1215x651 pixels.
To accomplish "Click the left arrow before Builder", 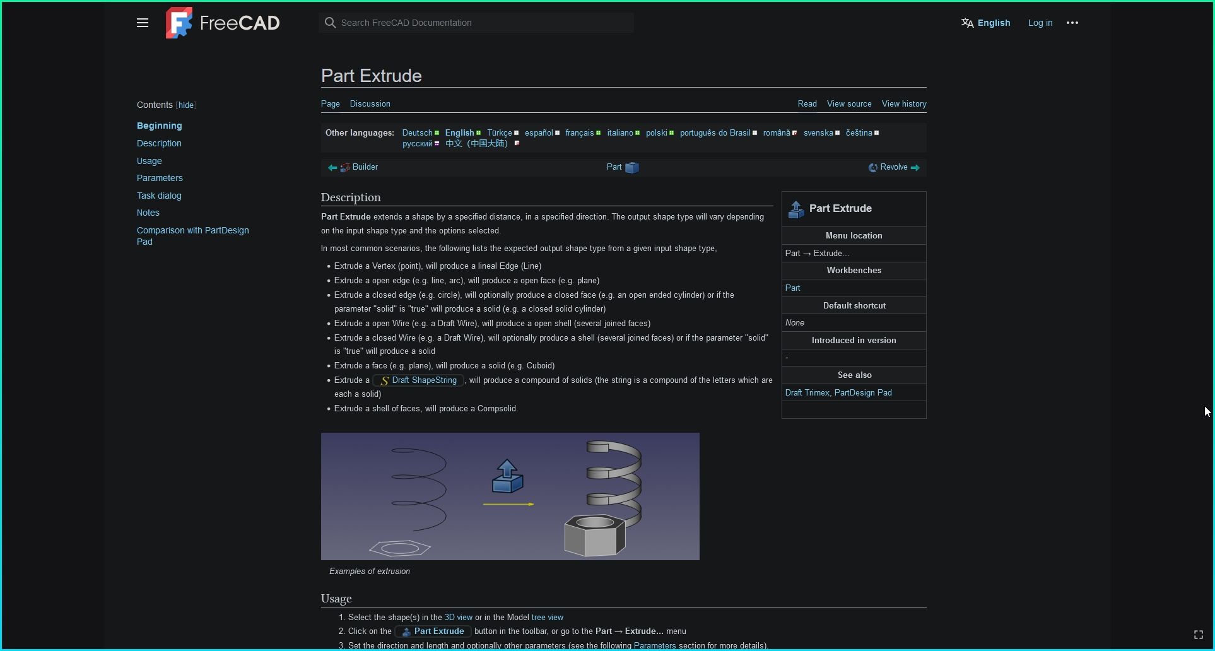I will point(332,168).
